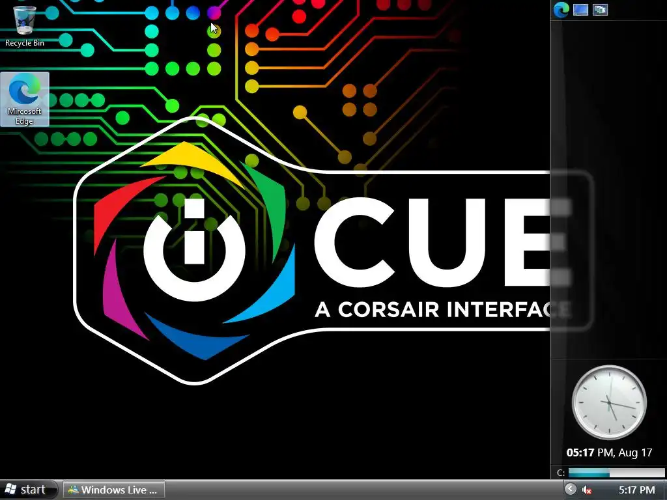The height and width of the screenshot is (500, 667).
Task: Click the Switch between windows sidebar icon
Action: click(x=600, y=9)
